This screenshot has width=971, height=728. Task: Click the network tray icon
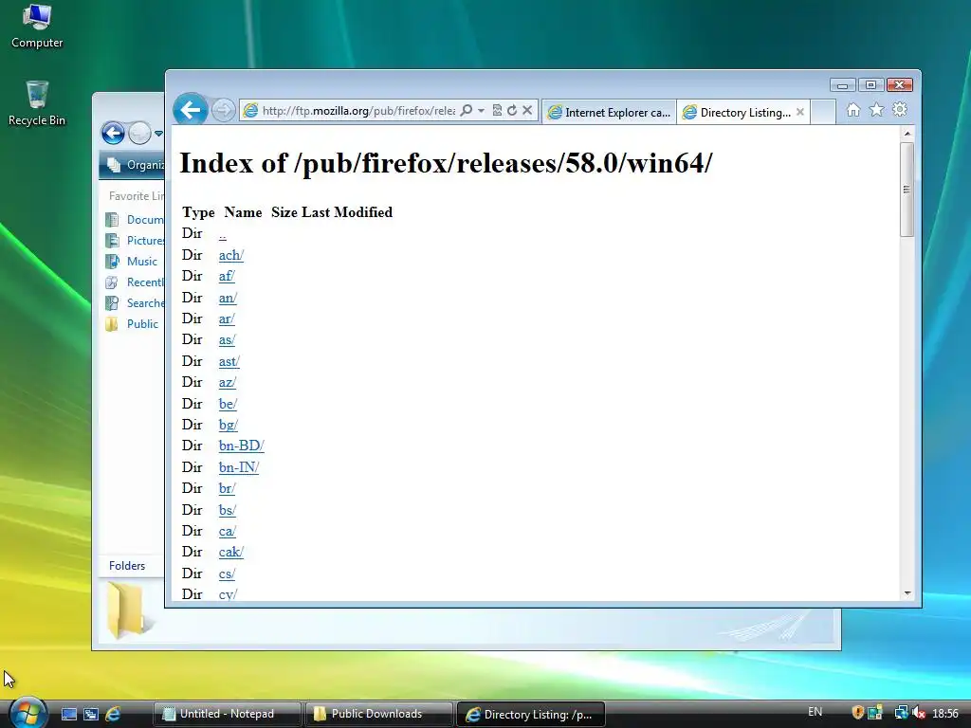902,713
